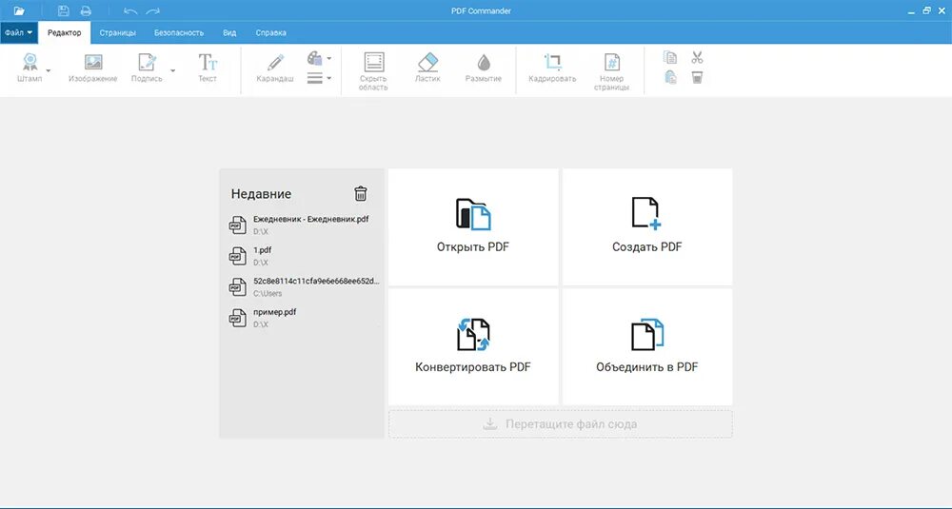Choose the Ластик eraser tool
Screen dimensions: 952x509
[x=428, y=68]
